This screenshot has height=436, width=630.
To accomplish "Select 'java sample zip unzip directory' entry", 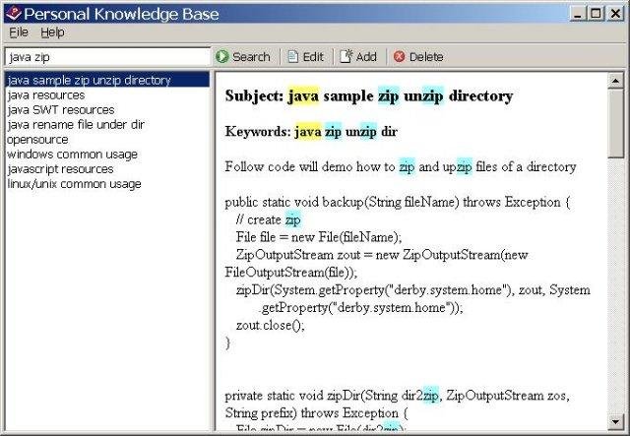I will tap(107, 80).
